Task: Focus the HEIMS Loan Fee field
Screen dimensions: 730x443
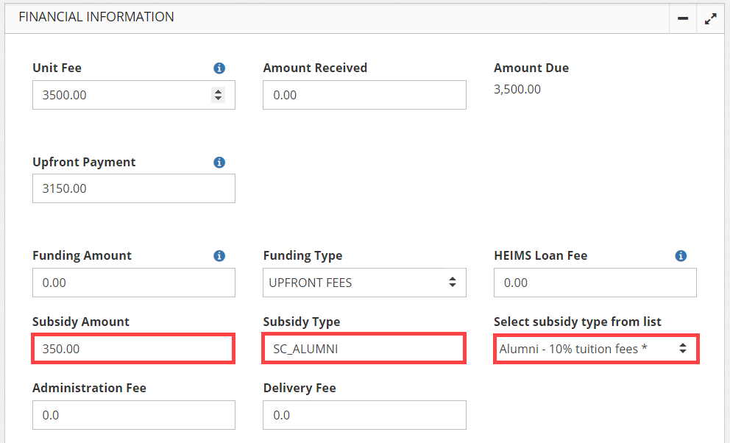Action: point(595,283)
